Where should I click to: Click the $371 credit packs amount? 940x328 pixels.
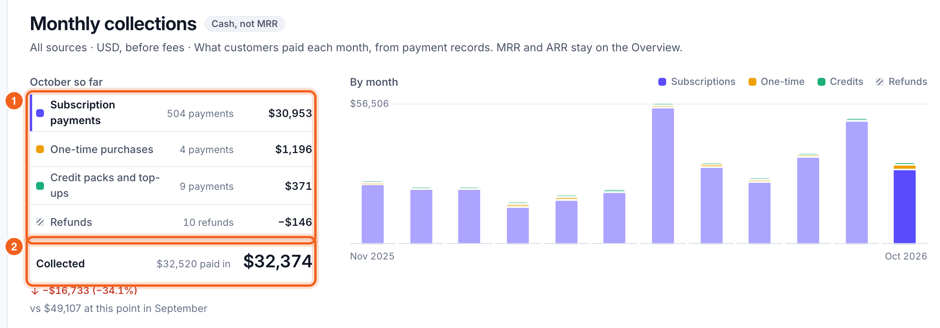click(298, 186)
